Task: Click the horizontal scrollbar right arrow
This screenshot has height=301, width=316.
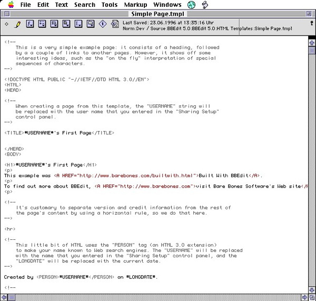Action: pos(304,297)
